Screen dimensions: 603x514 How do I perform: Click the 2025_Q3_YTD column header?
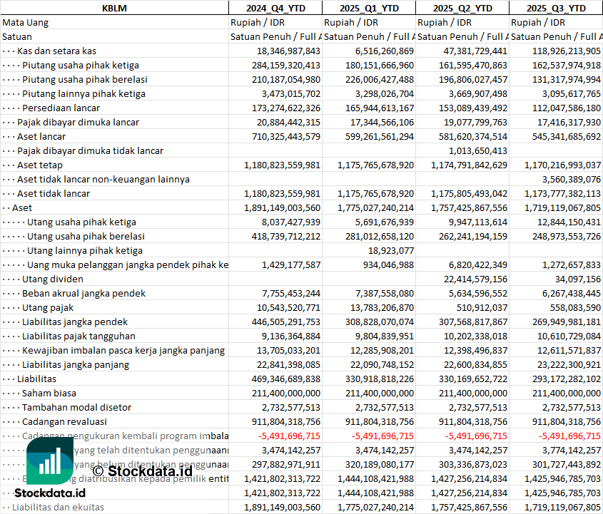coord(556,8)
